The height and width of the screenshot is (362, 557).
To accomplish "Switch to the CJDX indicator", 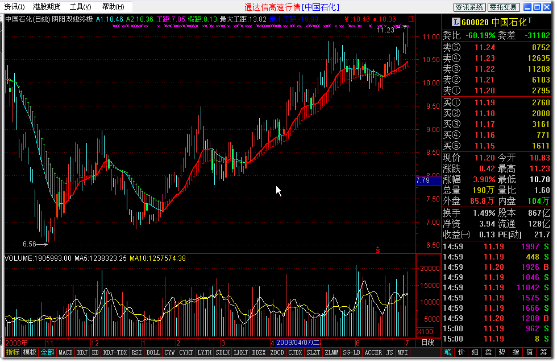I will point(295,352).
